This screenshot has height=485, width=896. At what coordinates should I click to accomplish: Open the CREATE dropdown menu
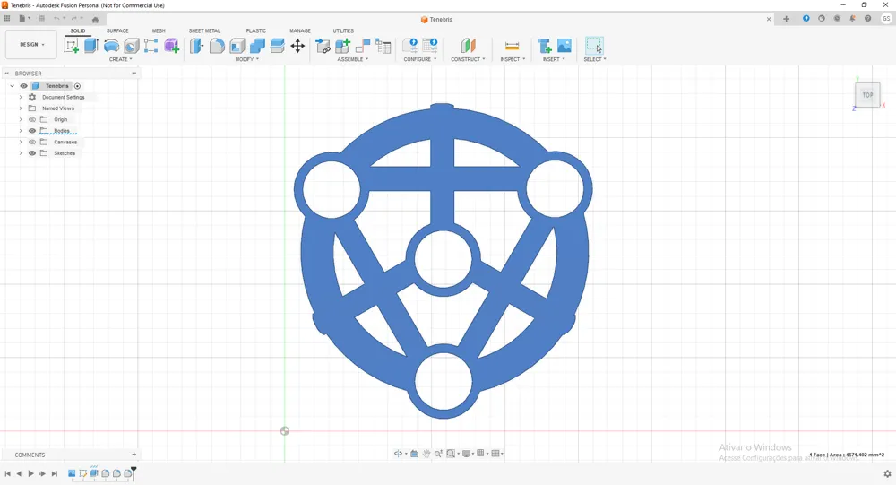(x=121, y=59)
